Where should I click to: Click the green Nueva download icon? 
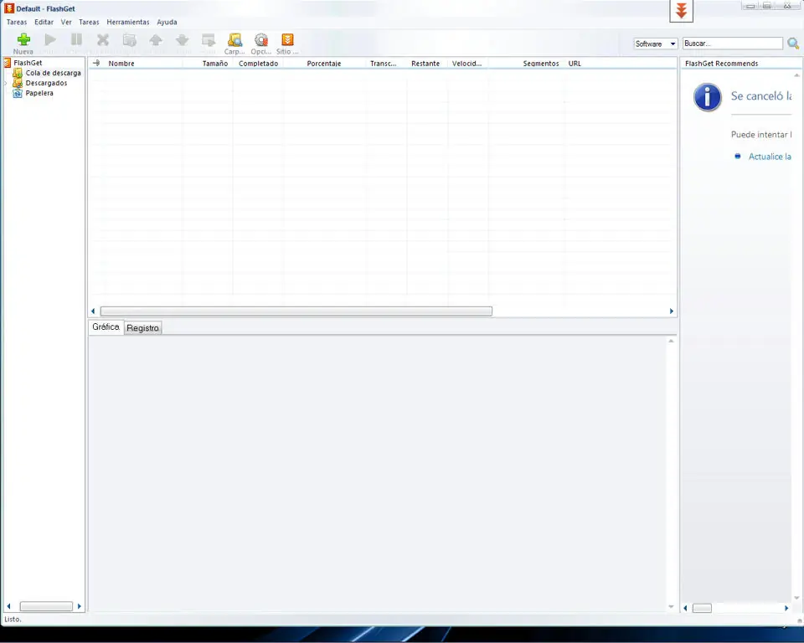coord(23,39)
